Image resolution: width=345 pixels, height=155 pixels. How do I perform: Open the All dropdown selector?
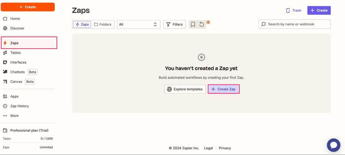pyautogui.click(x=139, y=25)
